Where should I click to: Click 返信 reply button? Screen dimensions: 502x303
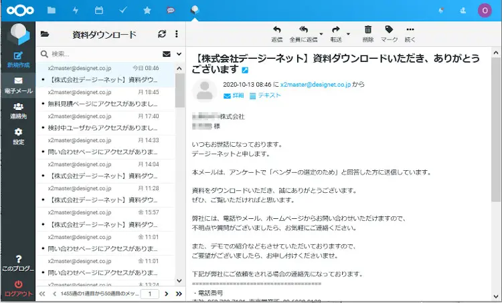277,34
